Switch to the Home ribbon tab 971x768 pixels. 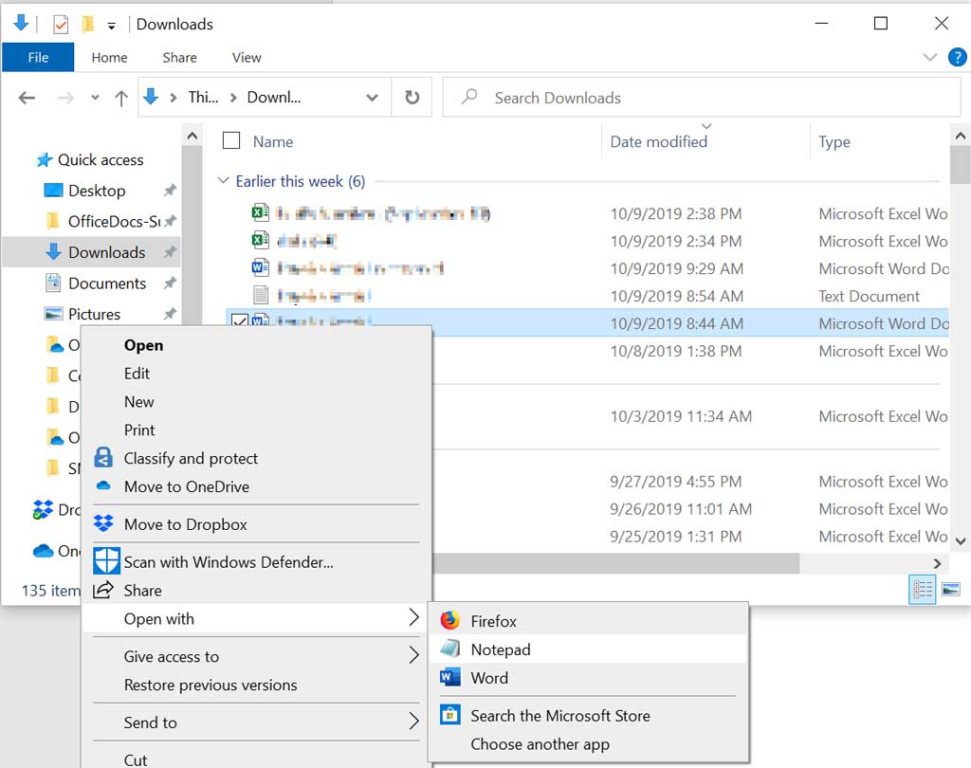(x=110, y=58)
